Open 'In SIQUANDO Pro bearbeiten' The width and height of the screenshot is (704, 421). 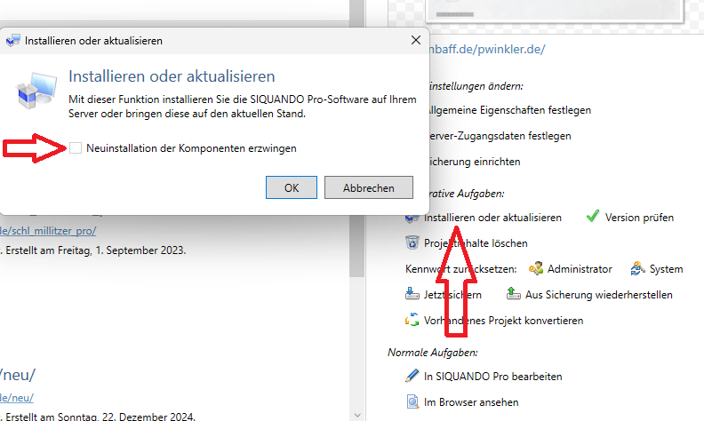[x=493, y=376]
